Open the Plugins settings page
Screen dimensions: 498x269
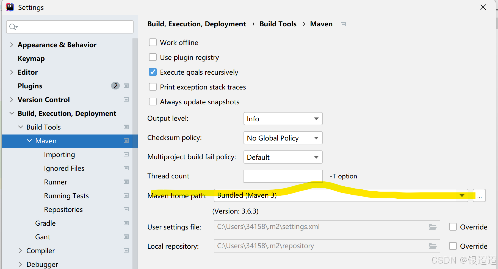(30, 86)
